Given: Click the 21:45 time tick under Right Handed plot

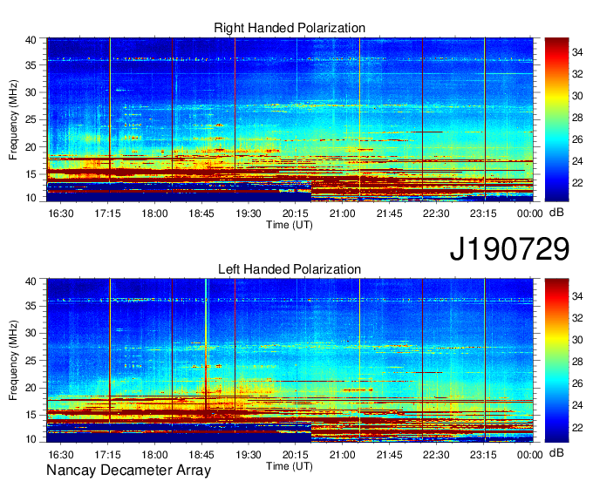Looking at the screenshot, I should click(389, 213).
